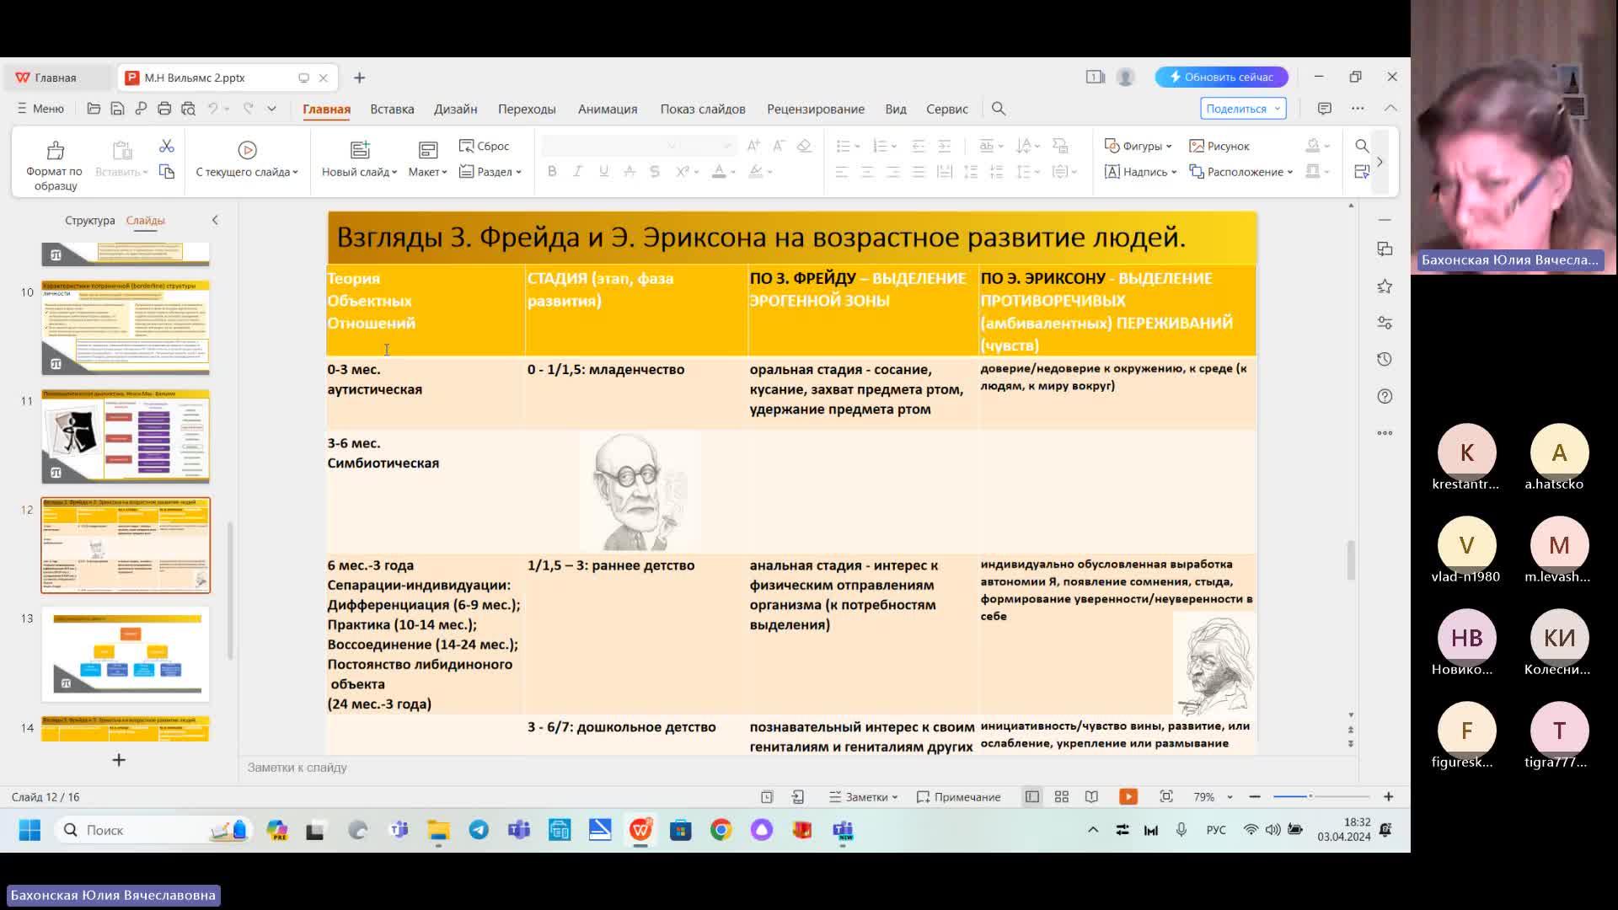Open the help question-mark icon in sidebar
Screen dimensions: 1618x910
pos(1385,397)
